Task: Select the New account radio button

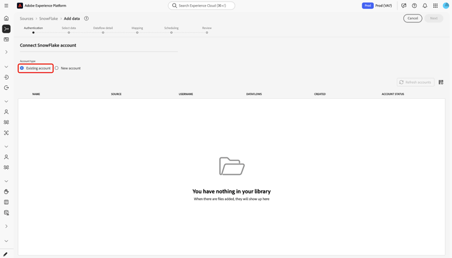Action: (57, 68)
